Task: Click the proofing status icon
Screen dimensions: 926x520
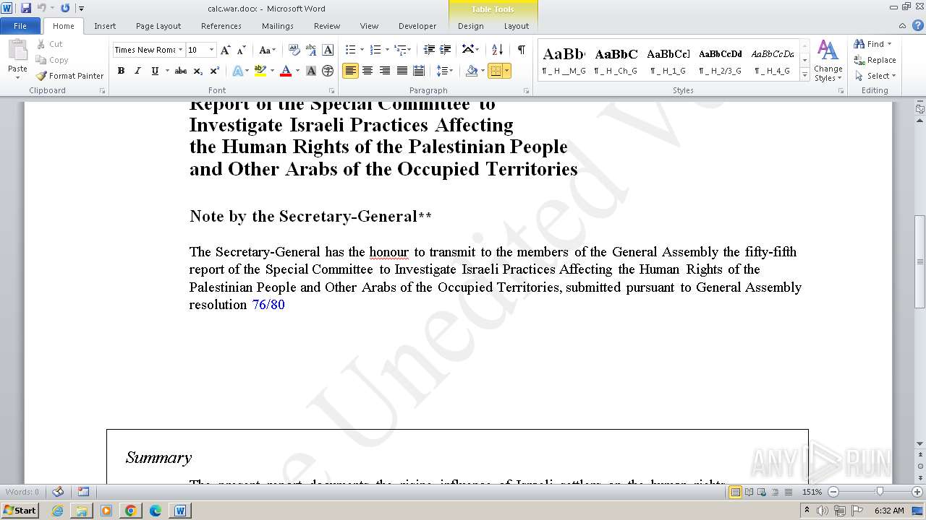Action: click(58, 492)
